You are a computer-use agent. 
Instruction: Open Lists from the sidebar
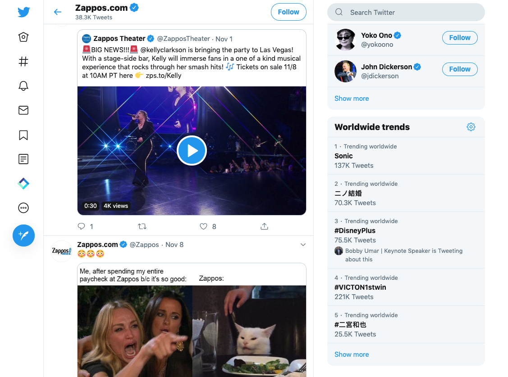pyautogui.click(x=23, y=159)
